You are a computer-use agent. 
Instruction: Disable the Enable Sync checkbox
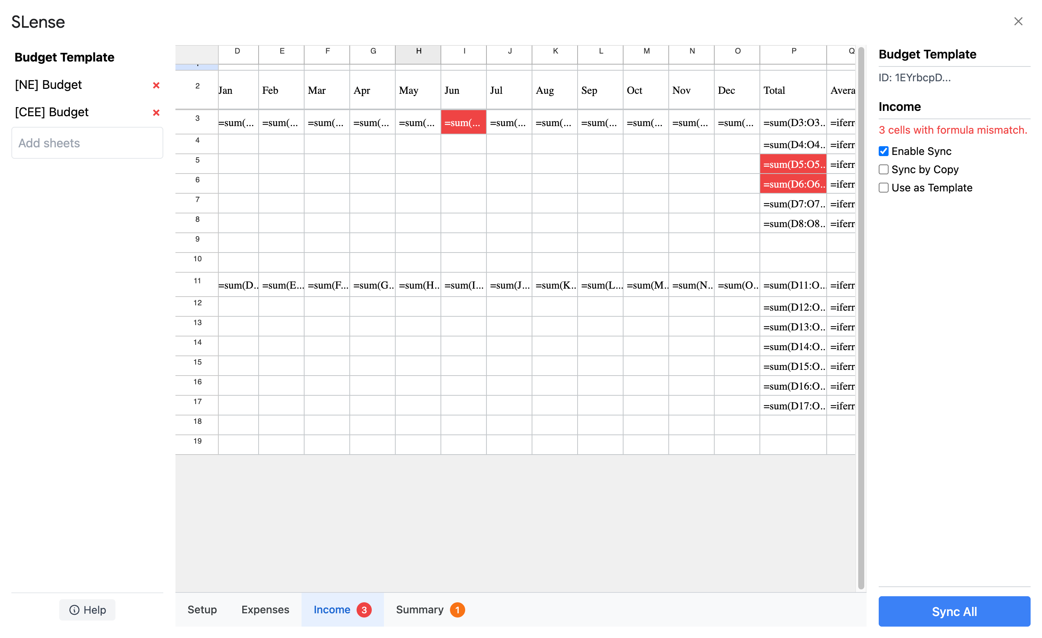coord(883,151)
